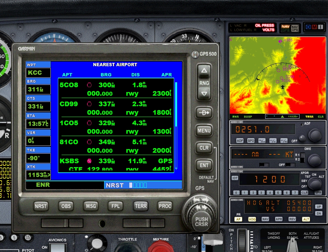Screen dimensions: 328x252
Task: Select the 1CO5 airport entry
Action: (116, 127)
